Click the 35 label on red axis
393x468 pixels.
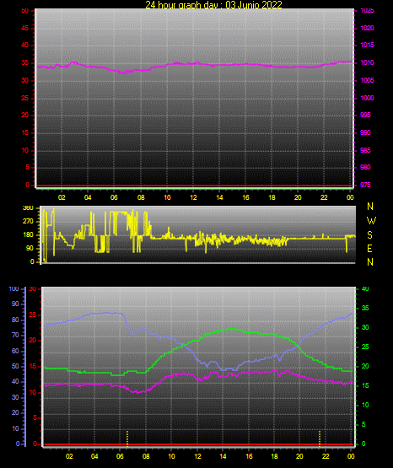[25, 62]
